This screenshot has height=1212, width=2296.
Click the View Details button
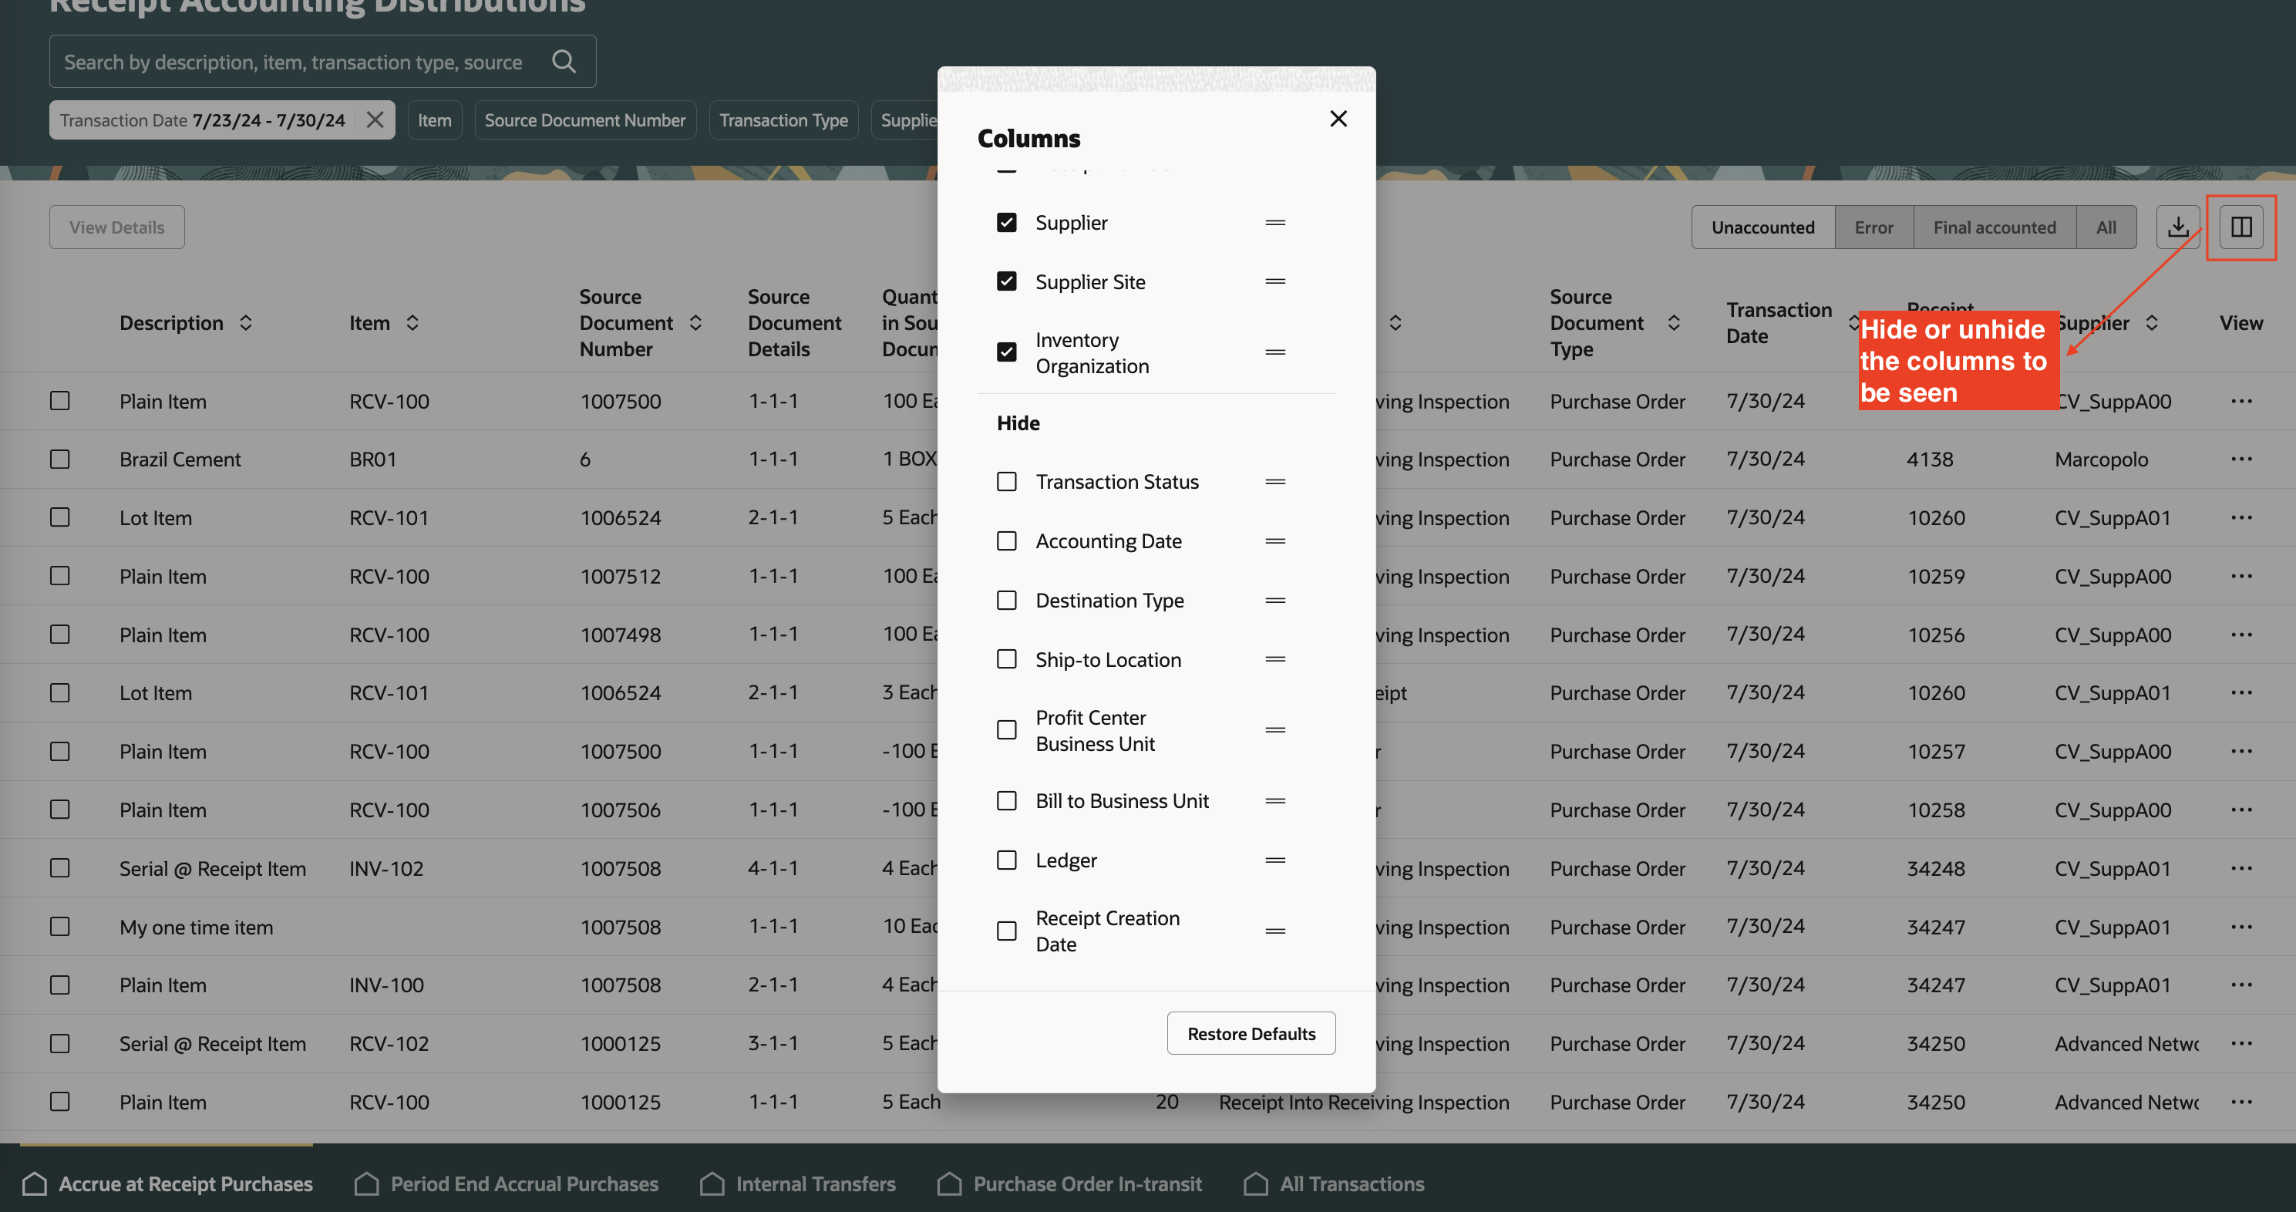116,227
